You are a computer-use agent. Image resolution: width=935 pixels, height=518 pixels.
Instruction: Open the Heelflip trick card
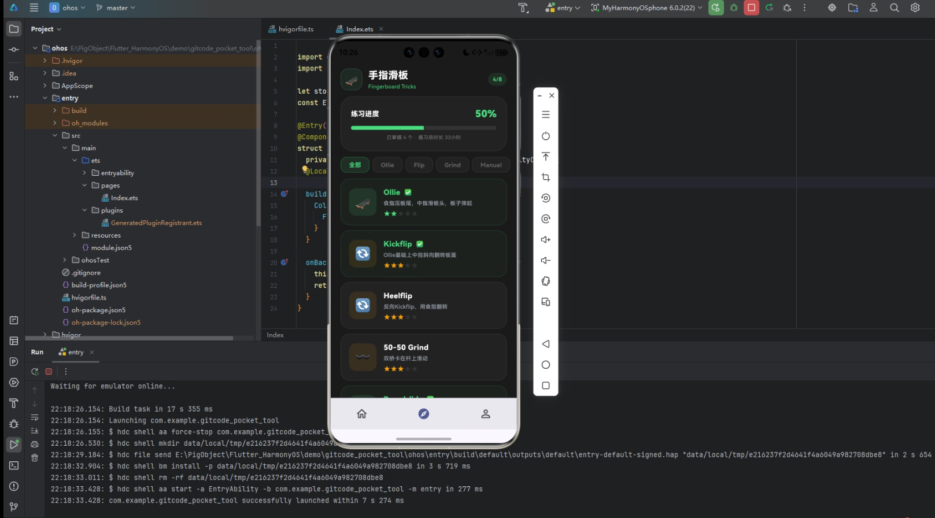pyautogui.click(x=423, y=305)
